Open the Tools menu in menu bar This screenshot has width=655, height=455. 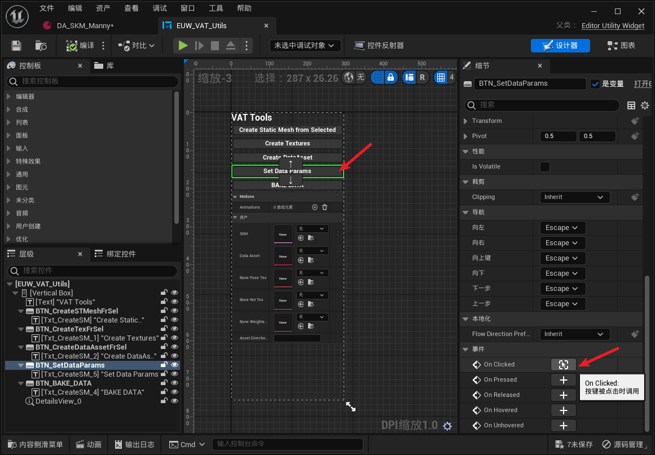tap(216, 8)
